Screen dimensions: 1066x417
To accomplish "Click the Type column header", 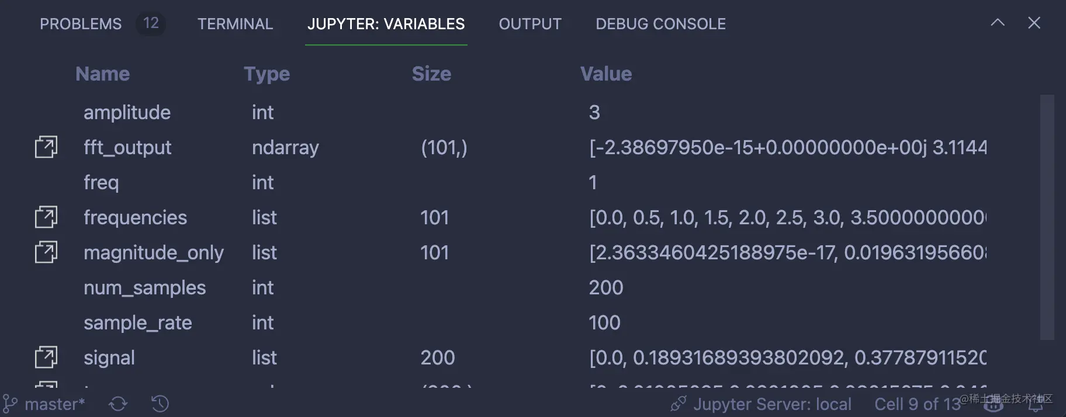I will [x=266, y=74].
